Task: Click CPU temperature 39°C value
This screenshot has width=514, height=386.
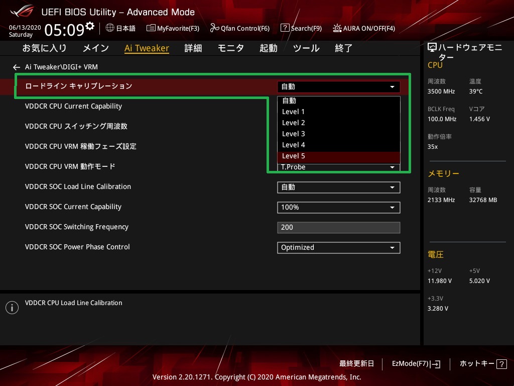Action: pyautogui.click(x=476, y=91)
